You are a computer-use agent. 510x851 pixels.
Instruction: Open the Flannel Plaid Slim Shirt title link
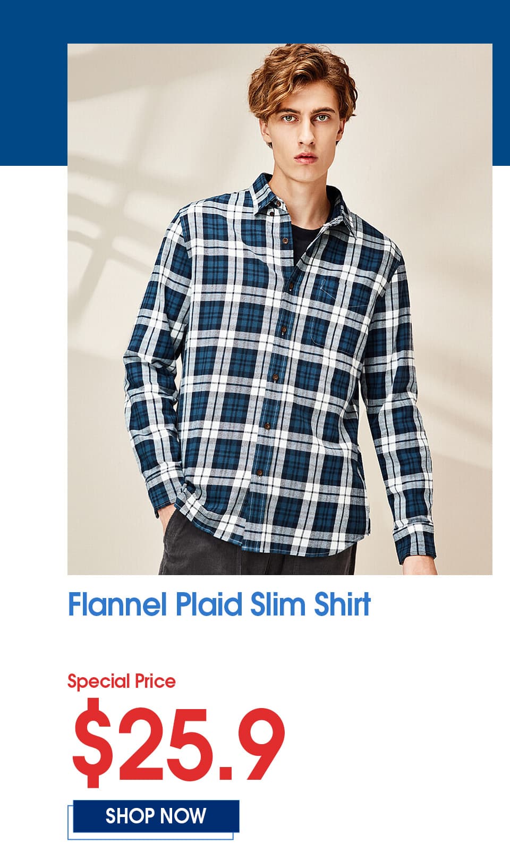[x=219, y=604]
